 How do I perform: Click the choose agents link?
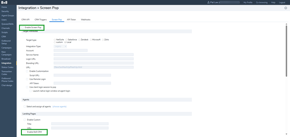59,107
